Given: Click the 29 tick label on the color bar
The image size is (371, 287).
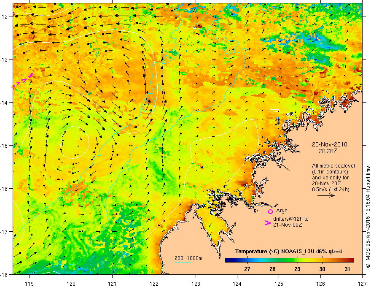Looking at the screenshot, I should [x=297, y=269].
